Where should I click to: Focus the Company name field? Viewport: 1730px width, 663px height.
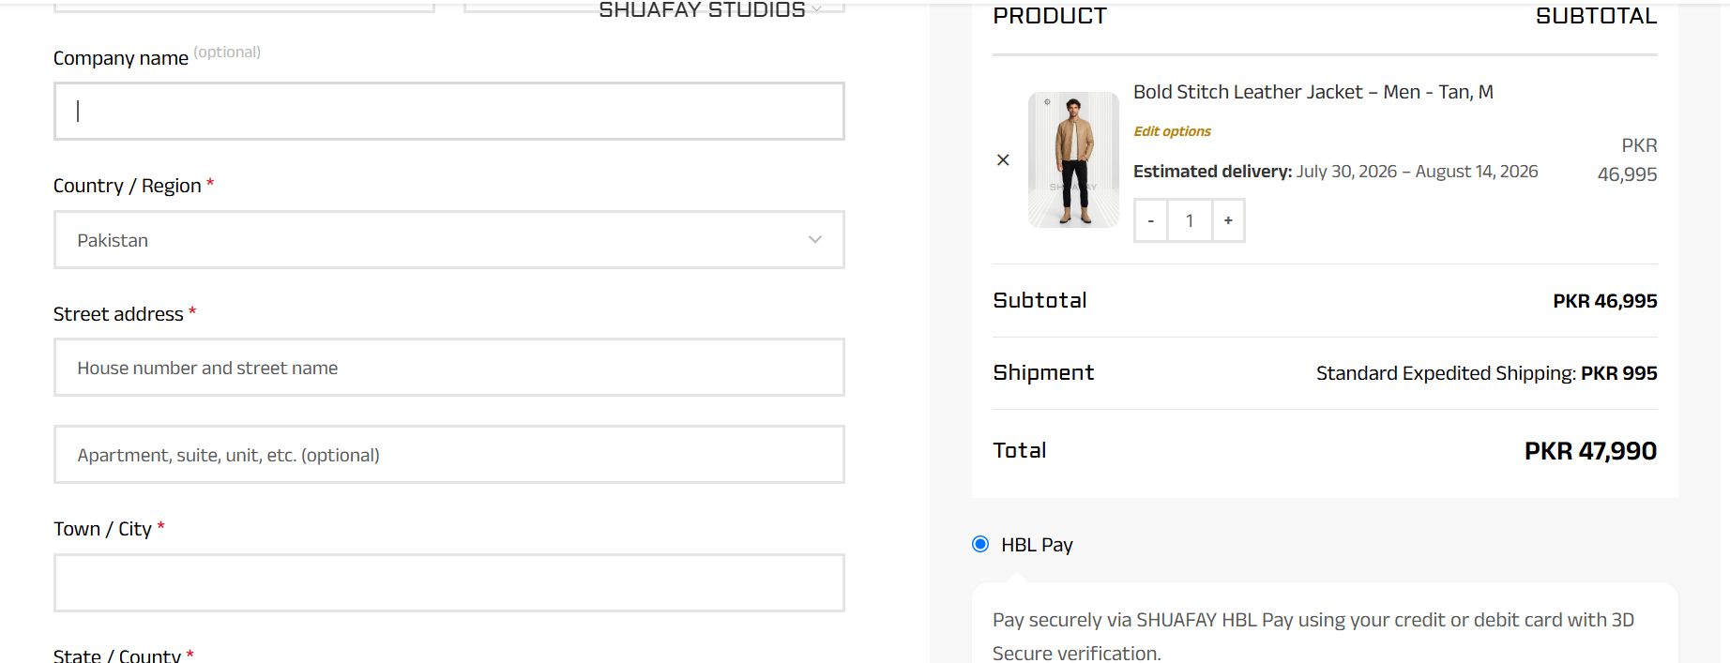449,111
